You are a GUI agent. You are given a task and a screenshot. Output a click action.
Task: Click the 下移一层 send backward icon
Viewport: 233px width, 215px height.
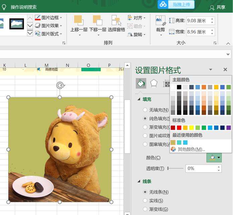coord(98,20)
